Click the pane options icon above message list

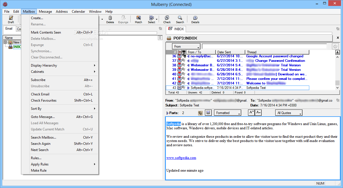click(338, 29)
